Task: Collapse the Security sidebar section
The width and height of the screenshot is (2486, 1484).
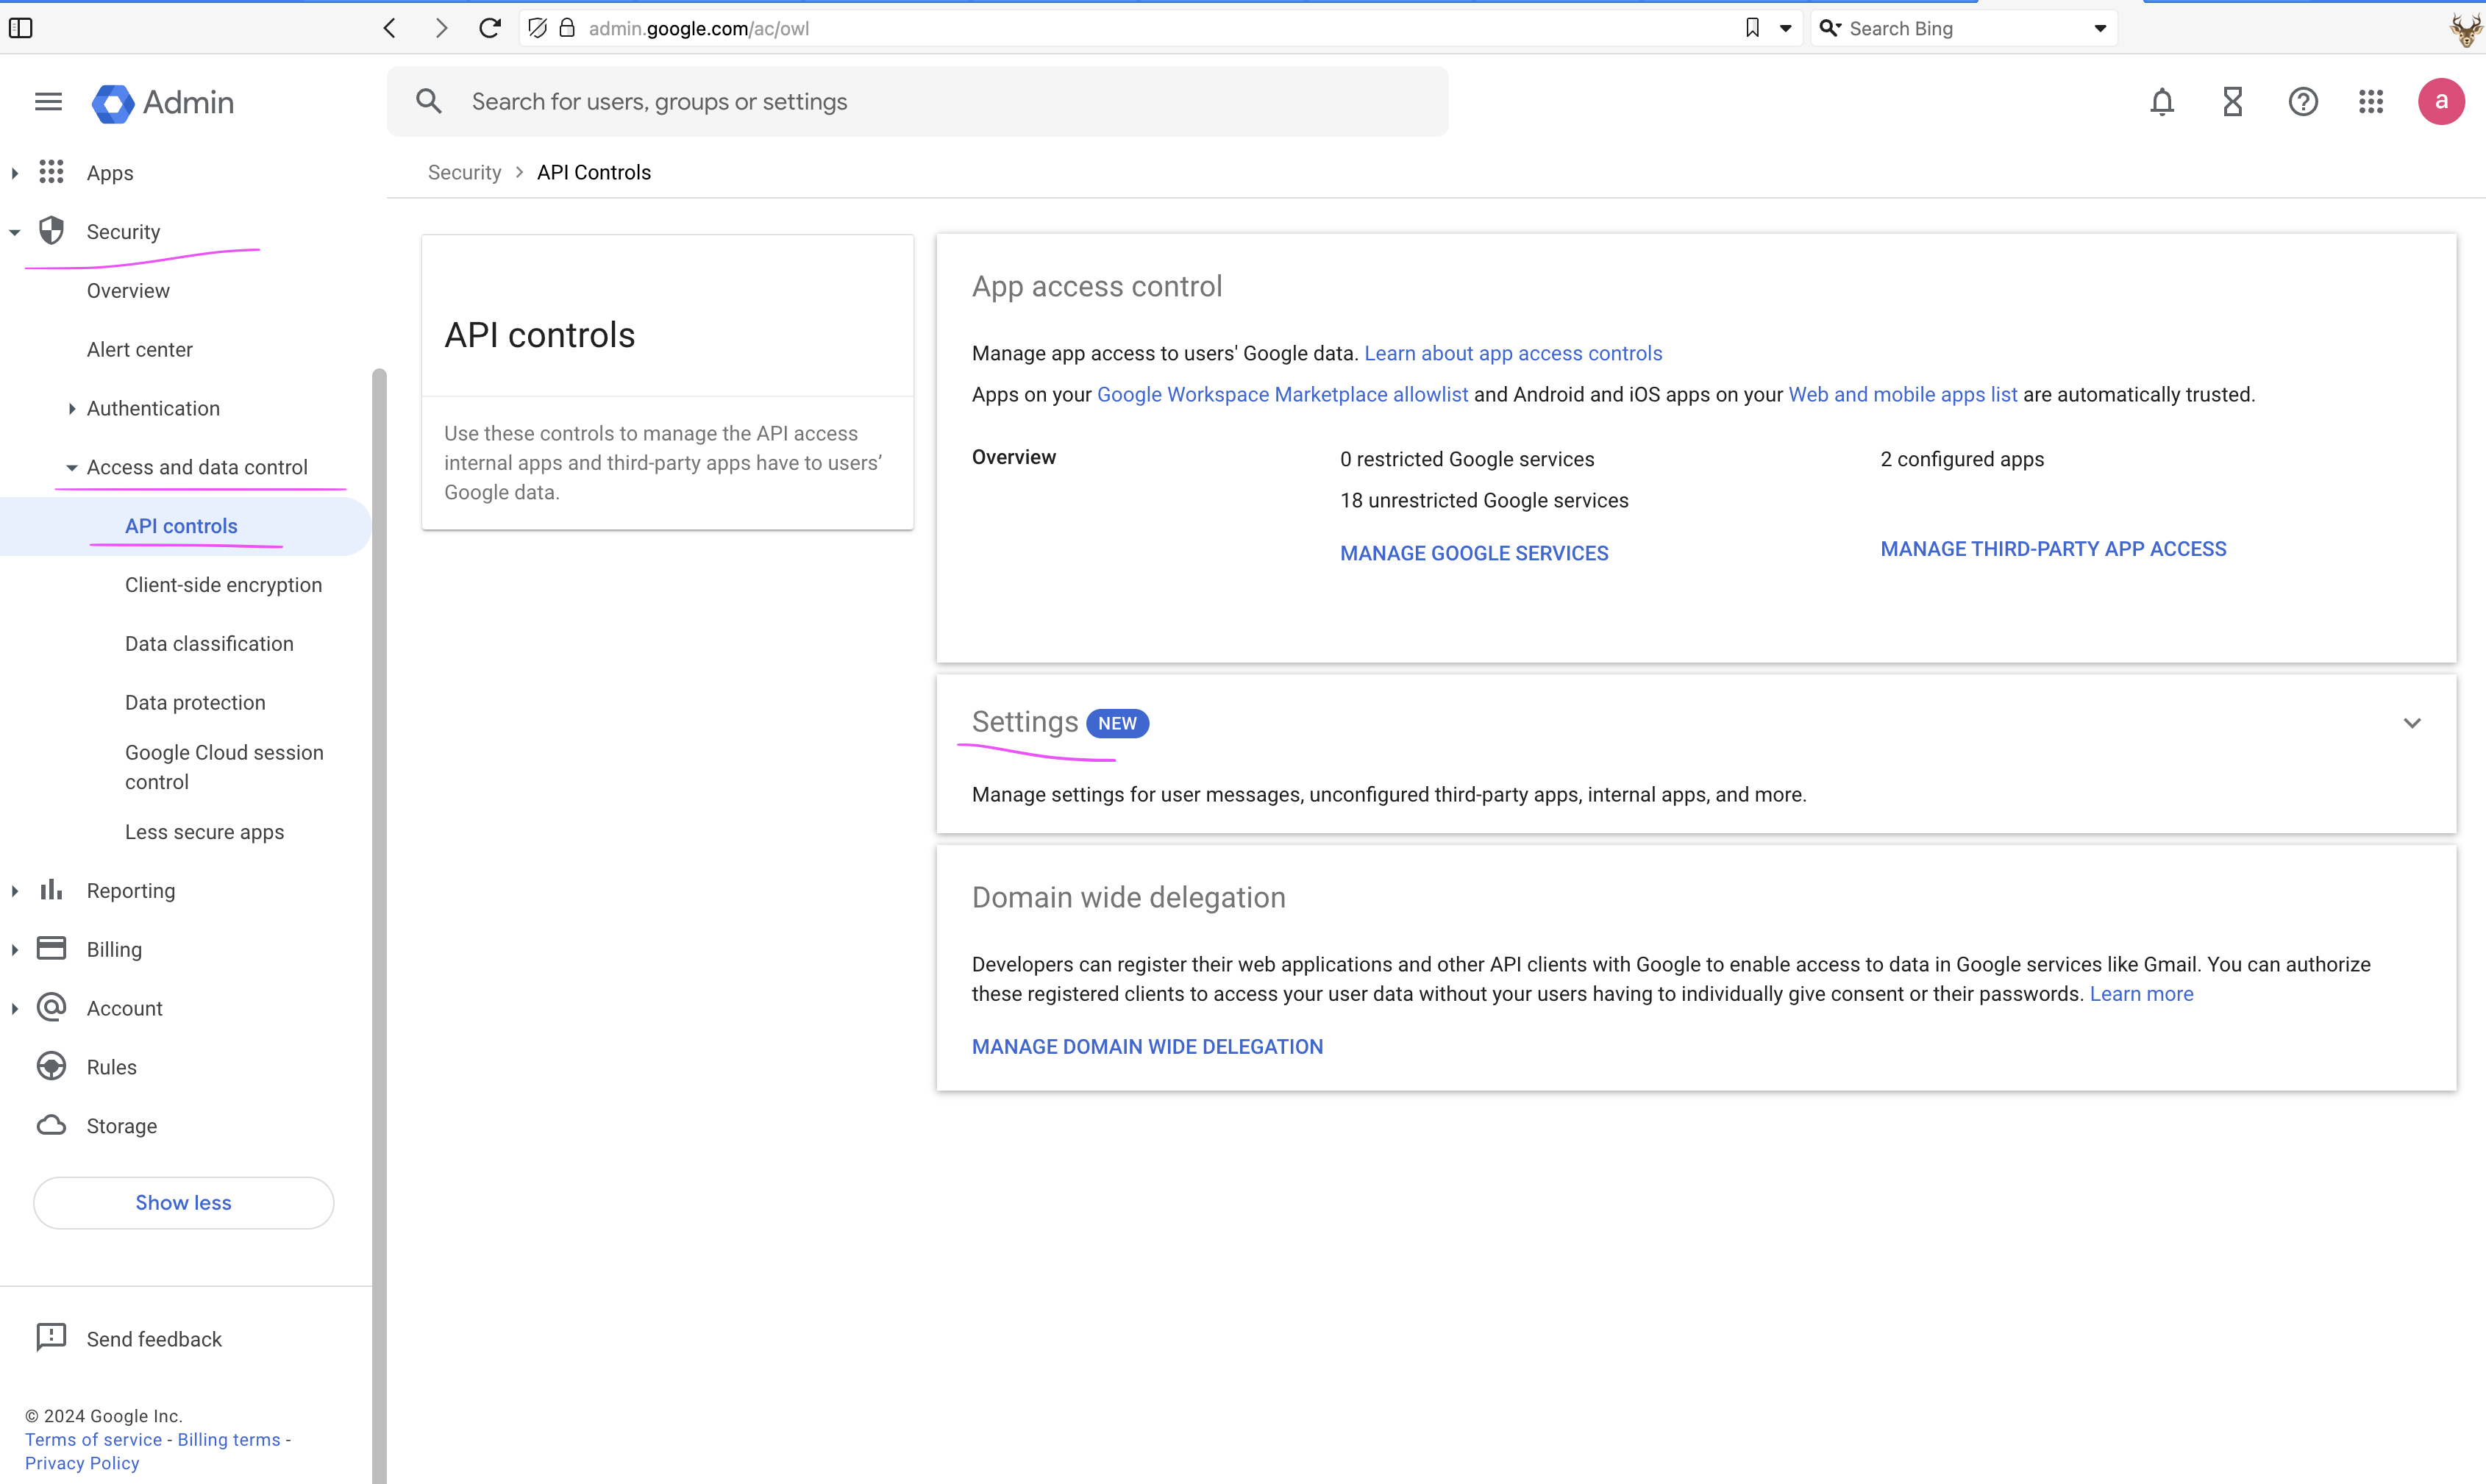Action: pos(14,231)
